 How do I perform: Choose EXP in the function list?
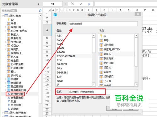59,77
